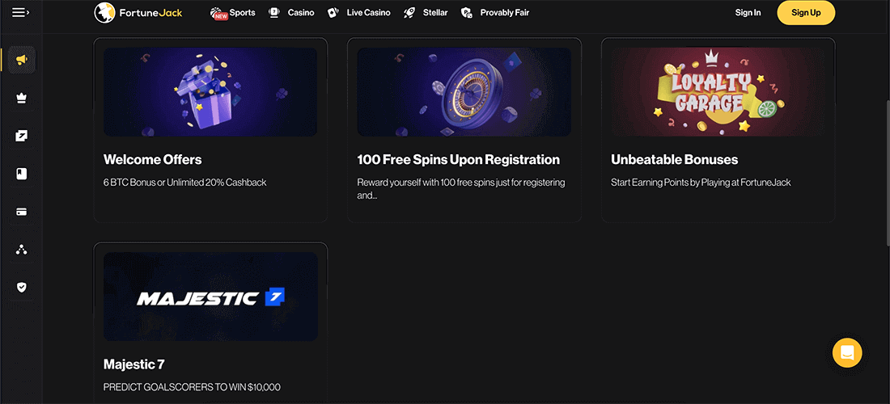
Task: Open the crown loyalty sidebar icon
Action: coord(22,98)
